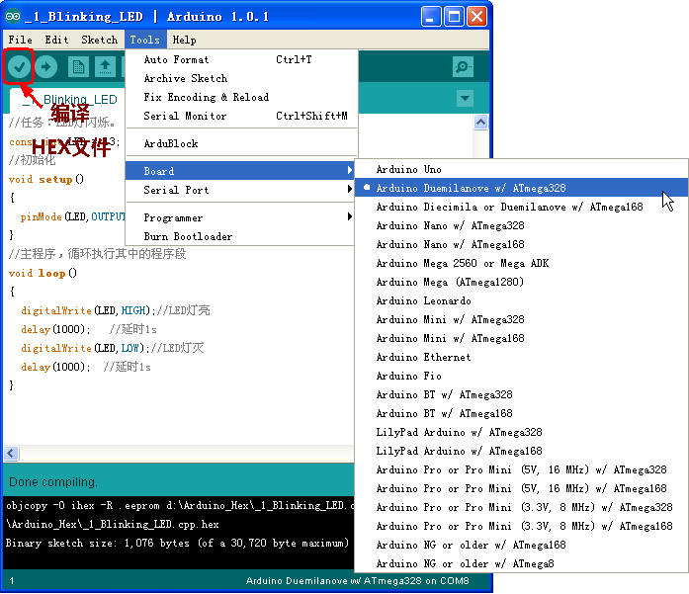Click the New sketch icon

point(79,67)
